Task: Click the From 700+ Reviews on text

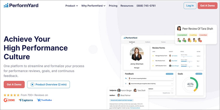Action: point(35,95)
